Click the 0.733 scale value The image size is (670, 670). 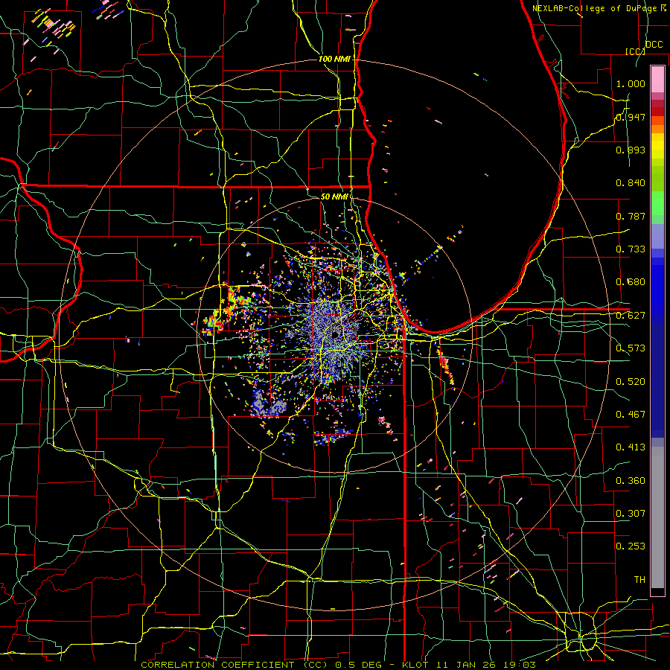[x=631, y=249]
